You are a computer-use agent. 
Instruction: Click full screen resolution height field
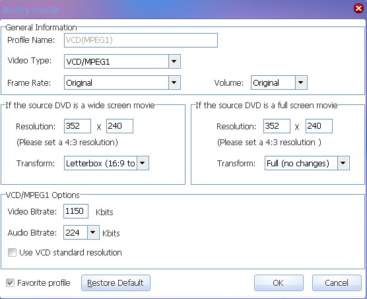pyautogui.click(x=319, y=126)
